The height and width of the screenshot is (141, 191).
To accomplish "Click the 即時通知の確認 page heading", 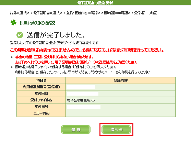I will 37,23.
